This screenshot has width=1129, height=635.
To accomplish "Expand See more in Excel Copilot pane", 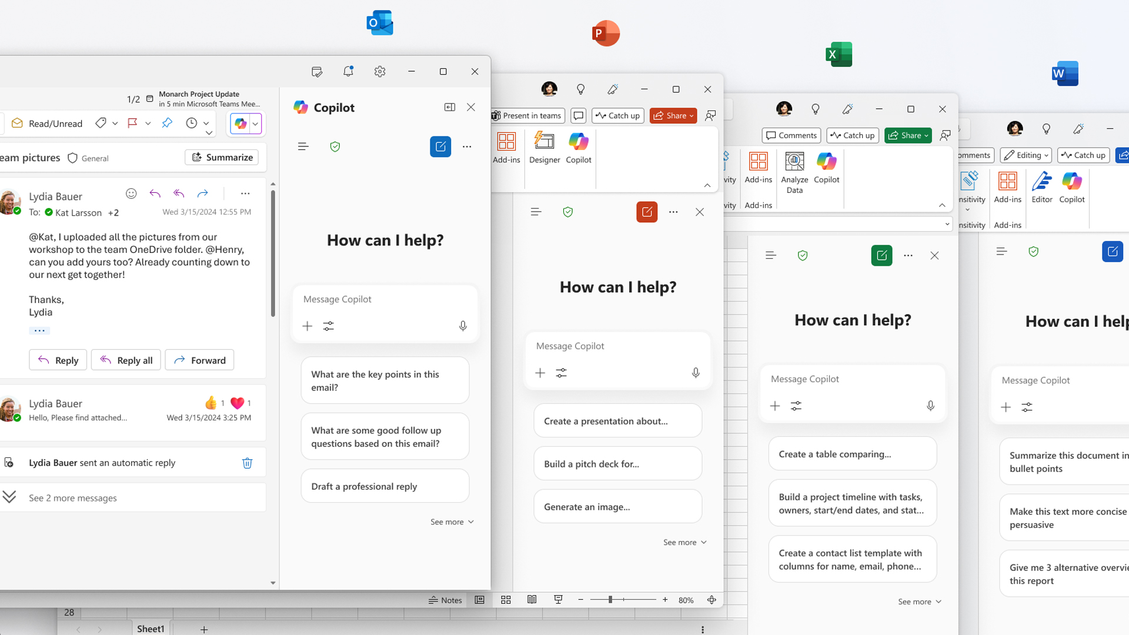I will [919, 602].
